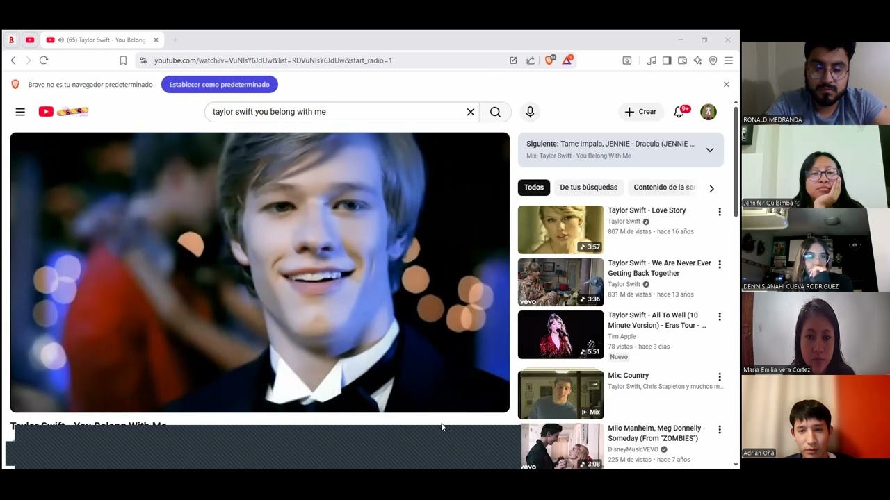Share this page from the address bar
Viewport: 890px width, 500px height.
(531, 60)
